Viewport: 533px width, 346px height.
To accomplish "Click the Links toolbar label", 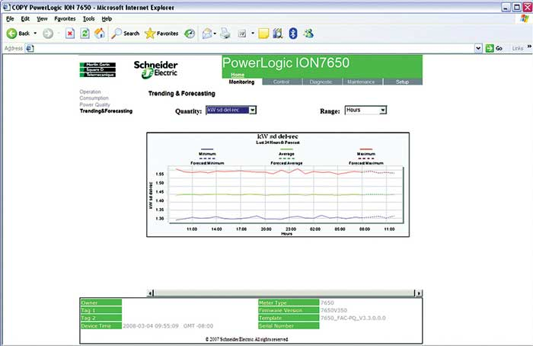I will (x=518, y=48).
